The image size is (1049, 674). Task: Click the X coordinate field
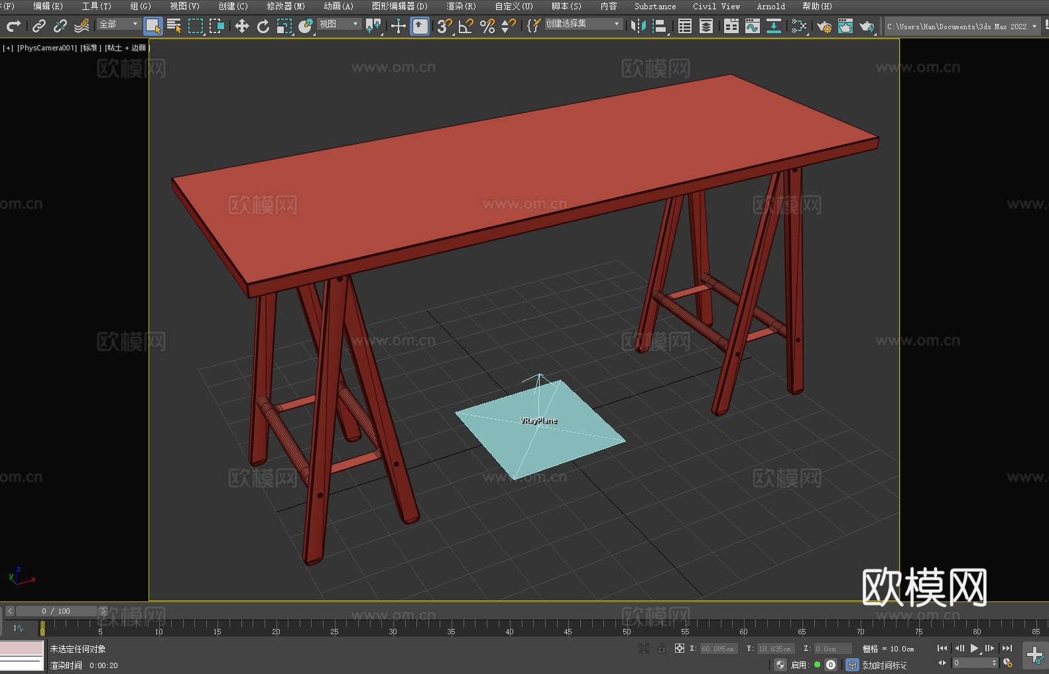(719, 649)
